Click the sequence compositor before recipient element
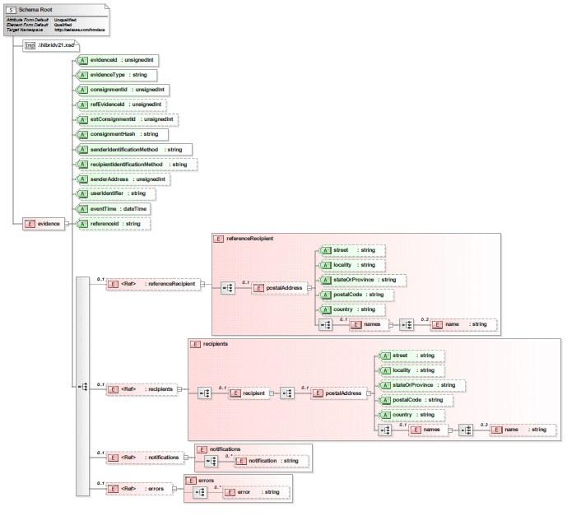The image size is (567, 516). coord(205,393)
